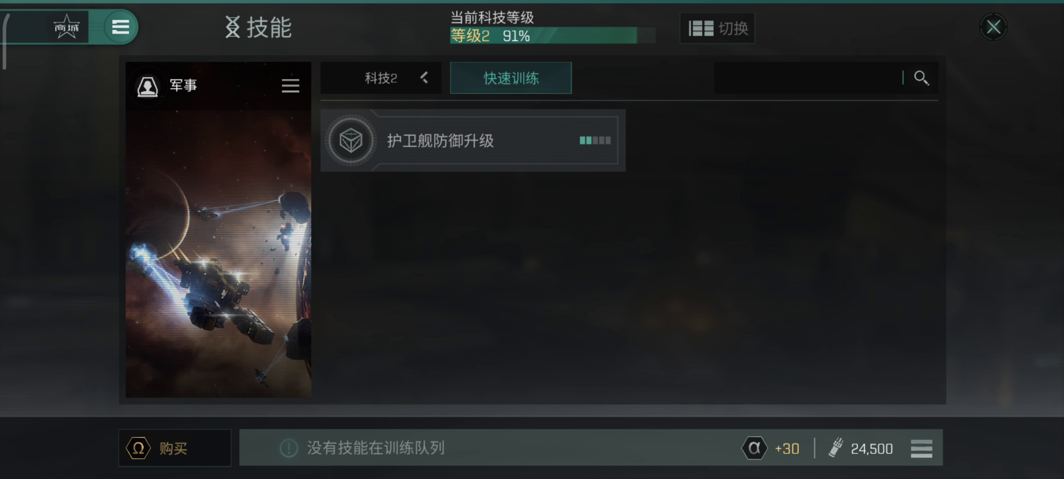1064x479 pixels.
Task: Focus the skill search input field
Action: (x=808, y=78)
